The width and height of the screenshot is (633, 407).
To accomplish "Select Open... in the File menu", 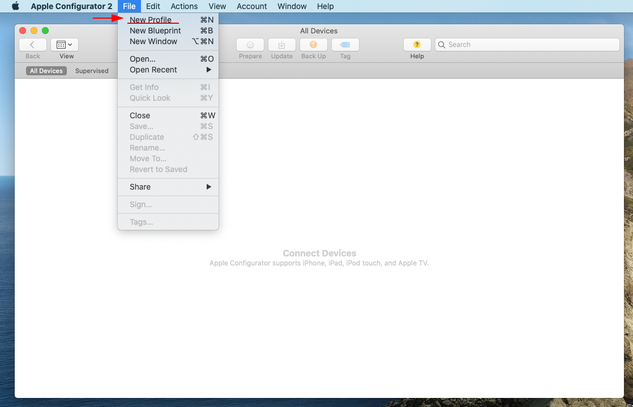I will click(168, 59).
